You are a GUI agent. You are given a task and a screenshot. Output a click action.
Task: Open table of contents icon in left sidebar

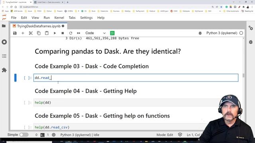pyautogui.click(x=4, y=56)
